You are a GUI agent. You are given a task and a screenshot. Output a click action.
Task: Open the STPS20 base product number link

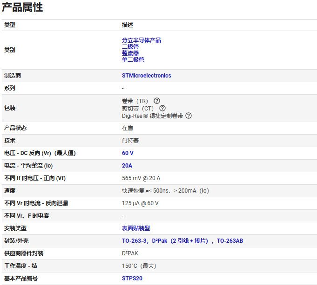(132, 279)
